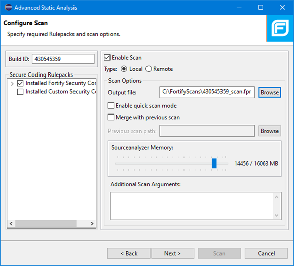Check Merge with previous scan
Viewport: 294px width, 266px height.
tap(111, 117)
